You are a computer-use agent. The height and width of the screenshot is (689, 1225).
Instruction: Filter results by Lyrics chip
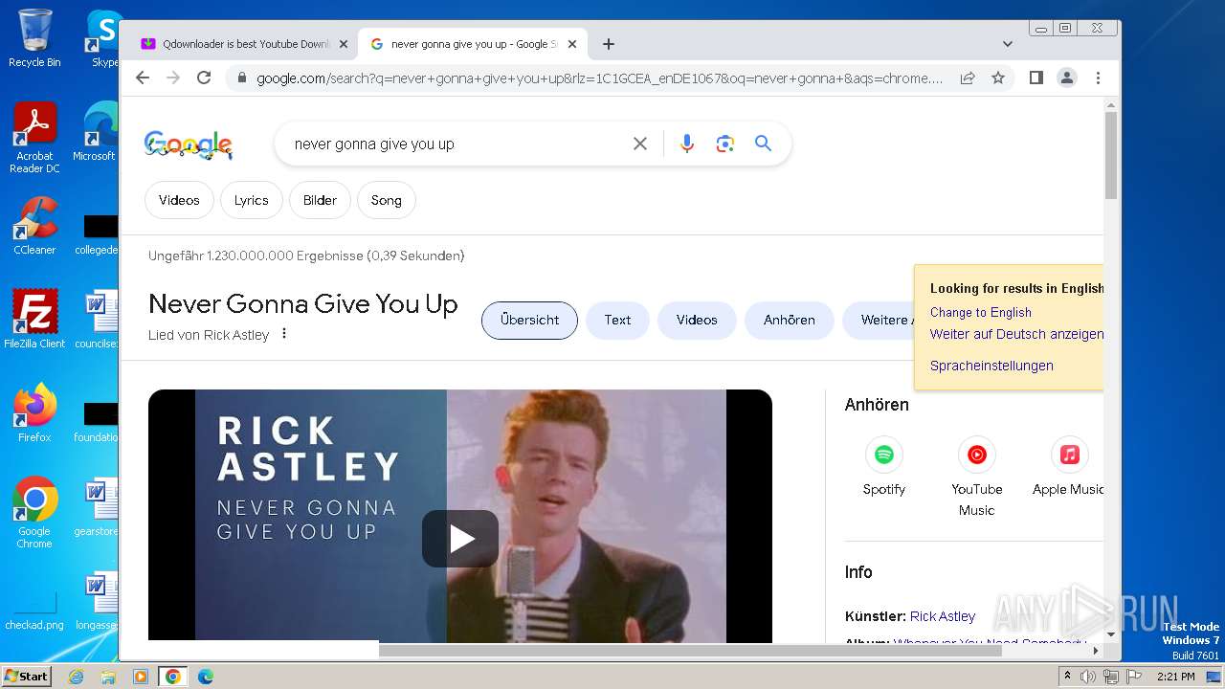pos(252,200)
